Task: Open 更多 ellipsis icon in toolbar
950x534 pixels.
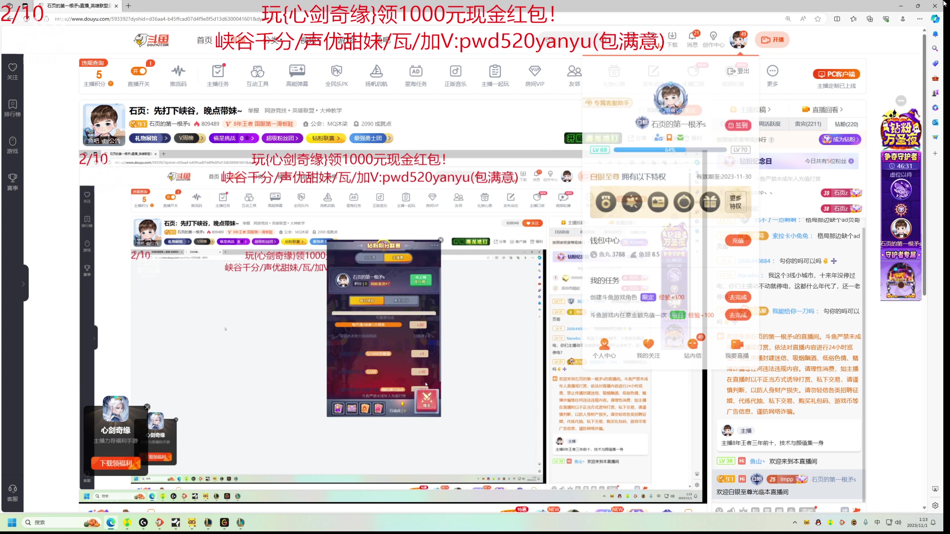Action: click(x=773, y=76)
